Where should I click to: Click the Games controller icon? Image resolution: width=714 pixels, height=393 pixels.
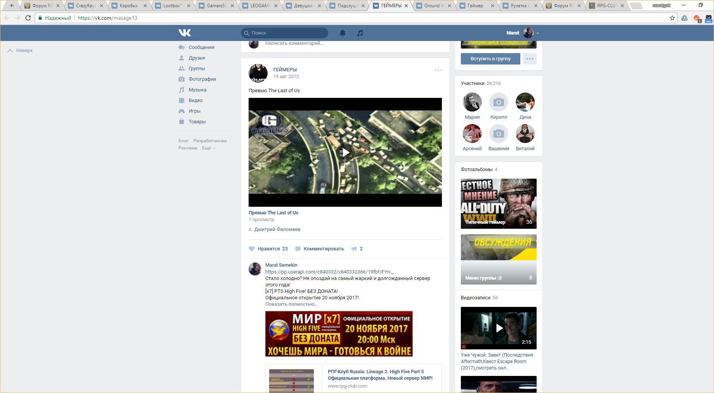[182, 111]
